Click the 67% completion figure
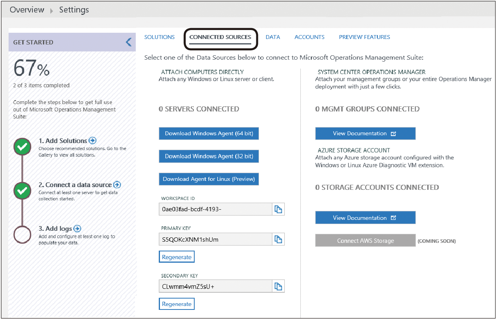This screenshot has width=497, height=320. tap(32, 69)
